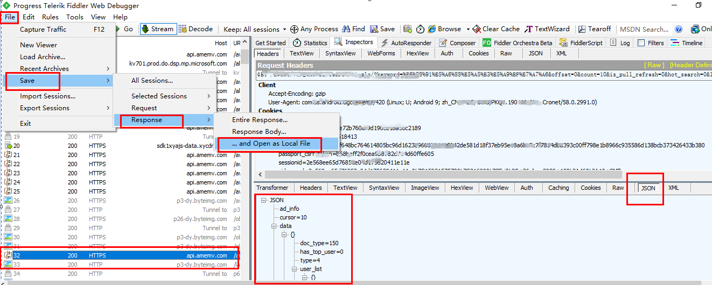712x285 pixels.
Task: Select the ad_info tree node
Action: point(289,209)
